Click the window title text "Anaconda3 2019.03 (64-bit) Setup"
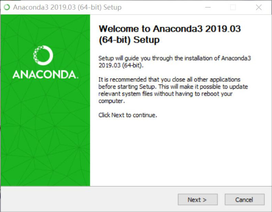Viewport: 272px width, 212px height. tap(67, 7)
